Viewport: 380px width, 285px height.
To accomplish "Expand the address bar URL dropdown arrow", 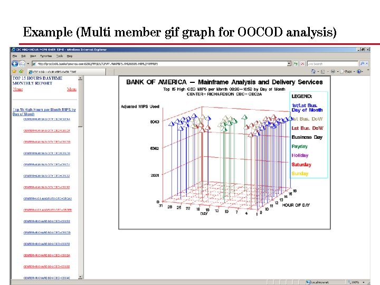I will point(289,64).
